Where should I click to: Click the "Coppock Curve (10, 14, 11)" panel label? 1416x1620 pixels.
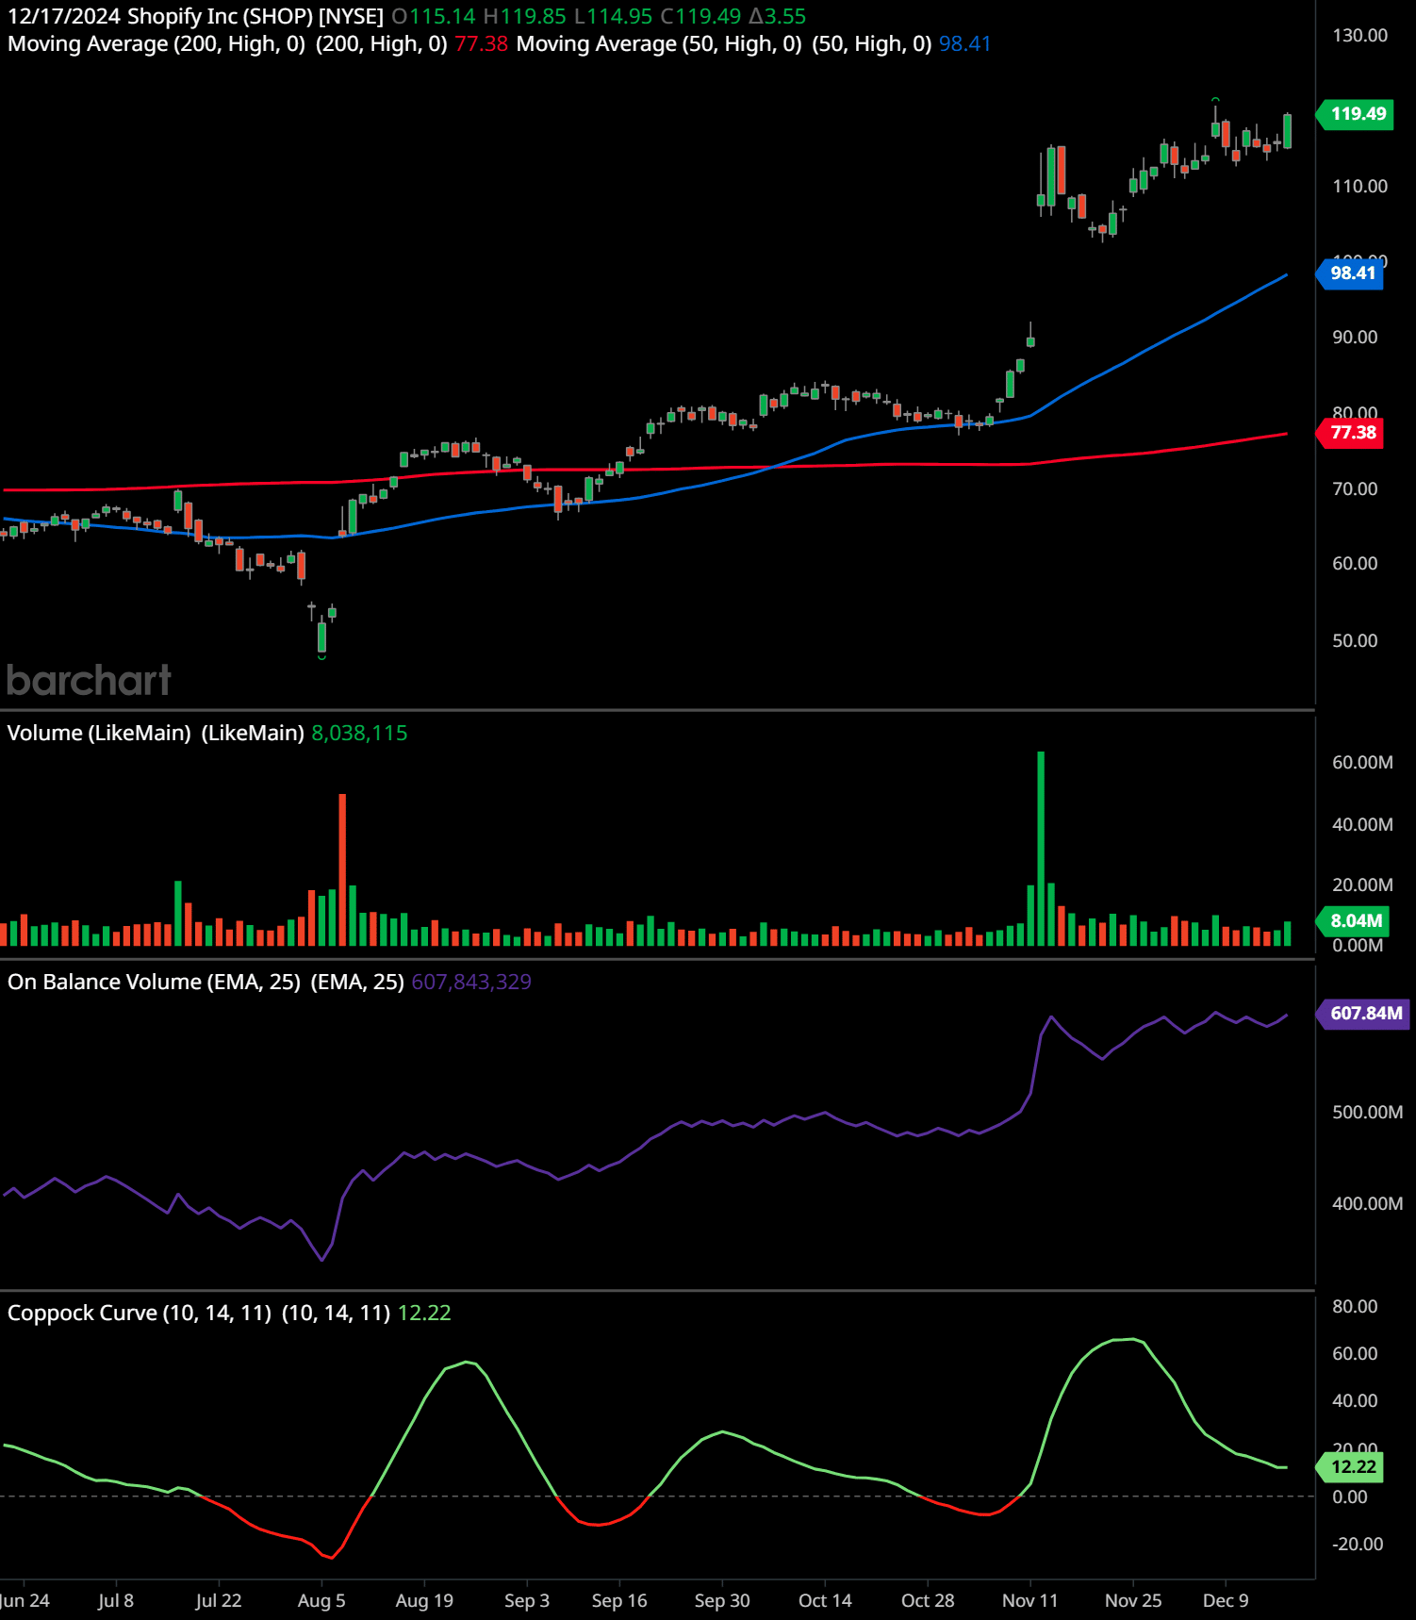(x=140, y=1313)
